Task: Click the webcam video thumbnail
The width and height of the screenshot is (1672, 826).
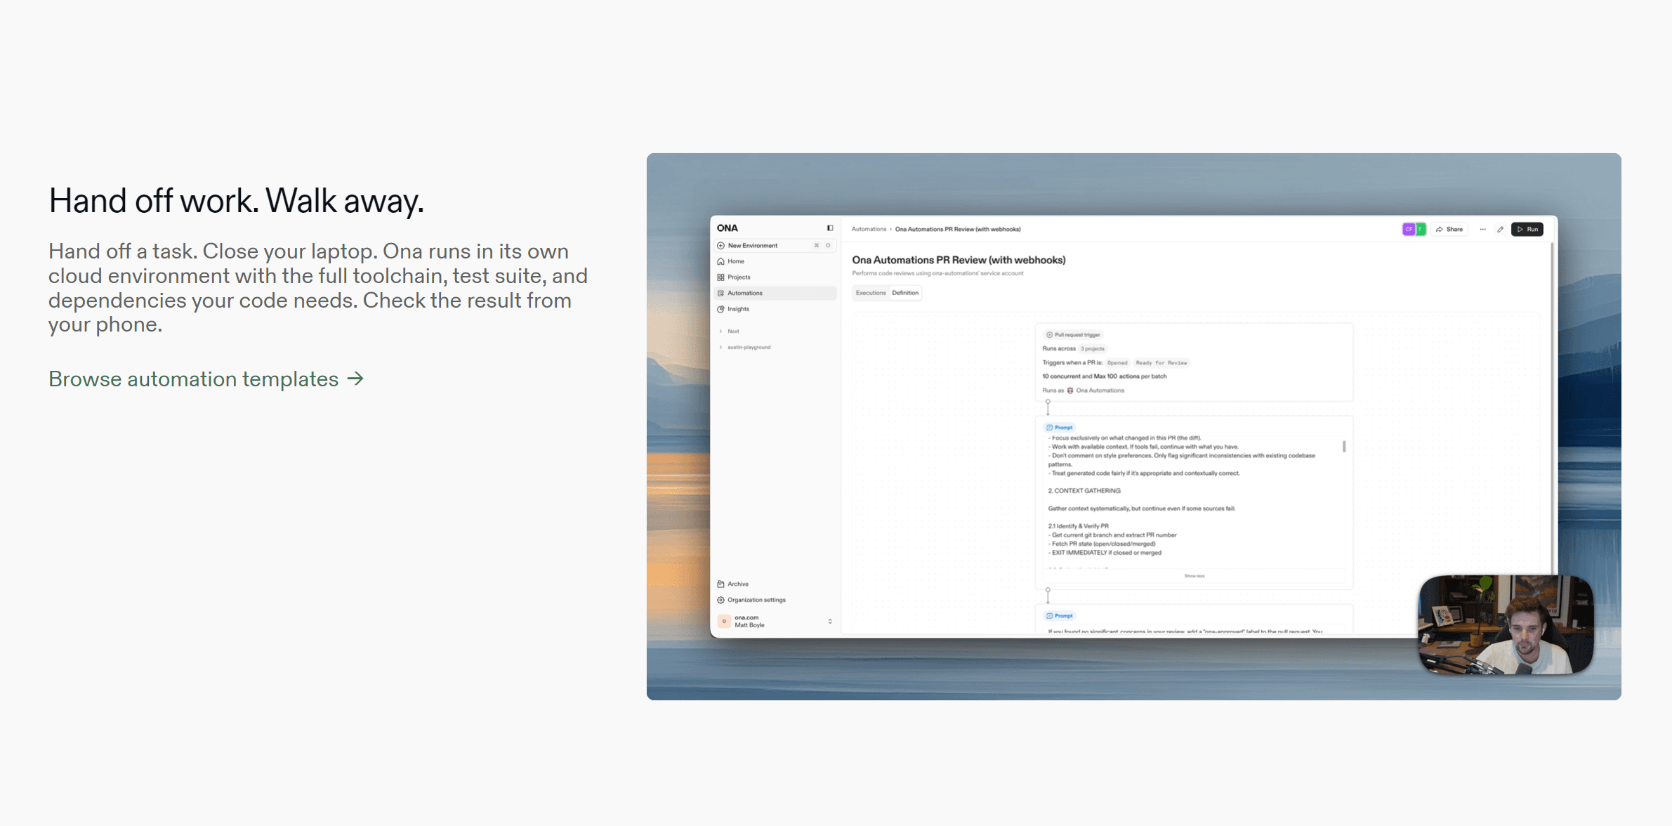Action: coord(1506,624)
